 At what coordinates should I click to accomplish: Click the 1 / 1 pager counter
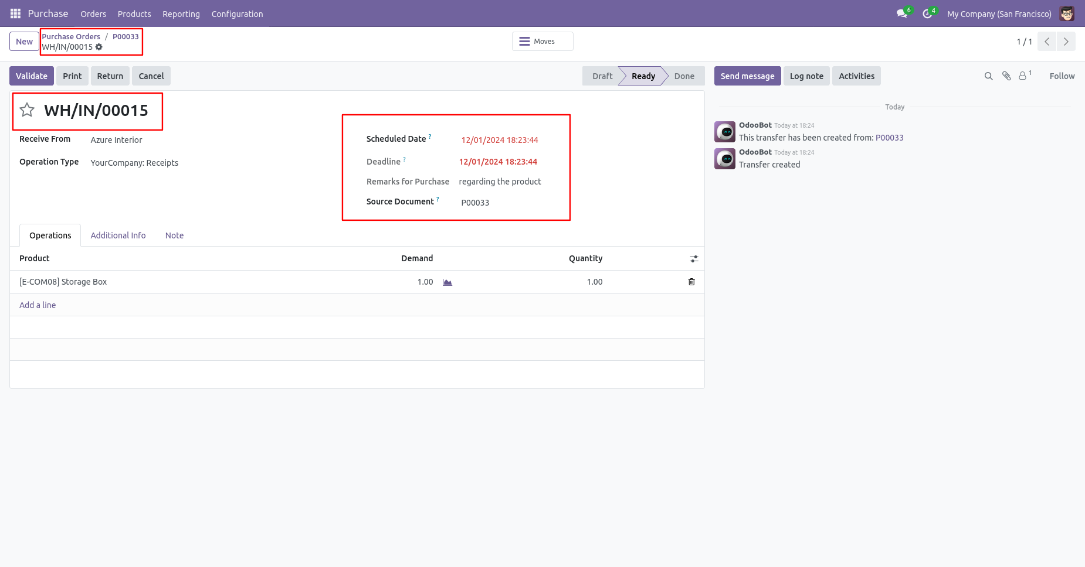click(x=1024, y=42)
